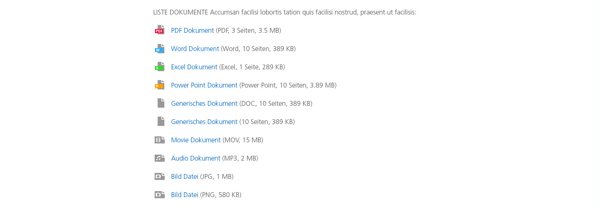
Task: Open the Movie Dokument link
Action: click(196, 140)
